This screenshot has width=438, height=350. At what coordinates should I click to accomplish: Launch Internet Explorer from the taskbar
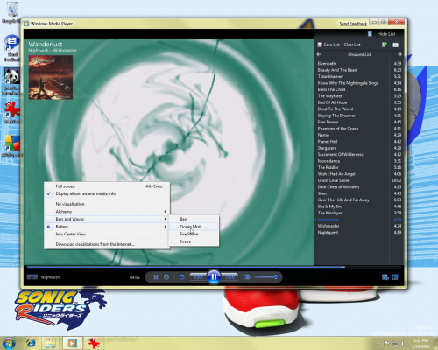[31, 343]
